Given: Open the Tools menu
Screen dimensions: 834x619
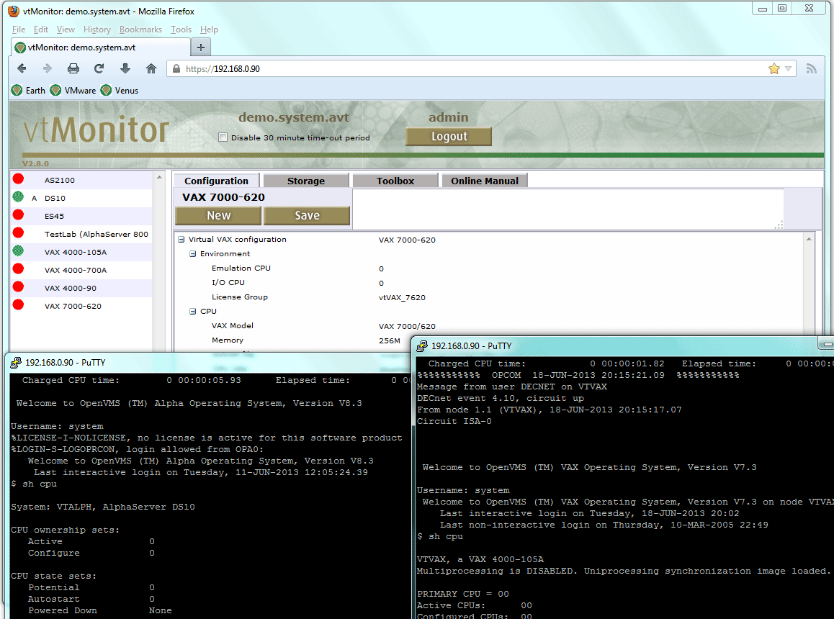Looking at the screenshot, I should (181, 30).
